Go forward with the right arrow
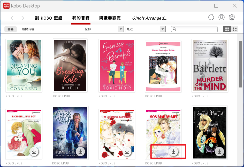 [x=22, y=18]
